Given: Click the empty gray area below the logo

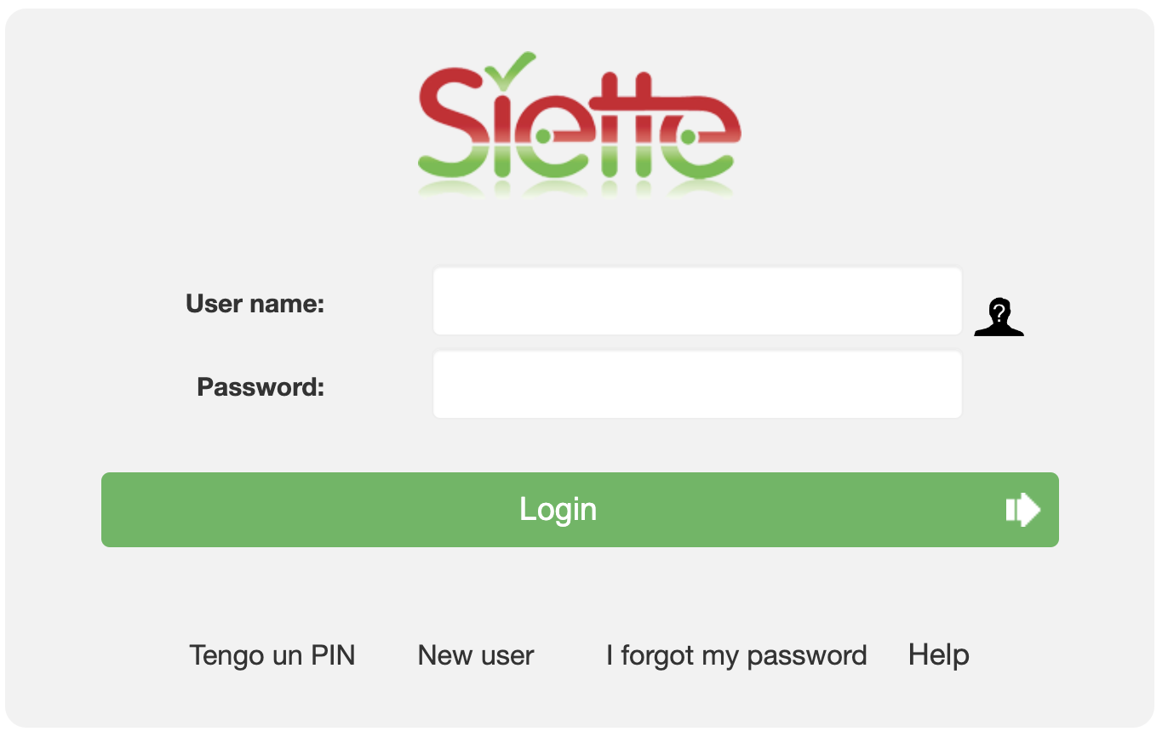Looking at the screenshot, I should tap(579, 234).
